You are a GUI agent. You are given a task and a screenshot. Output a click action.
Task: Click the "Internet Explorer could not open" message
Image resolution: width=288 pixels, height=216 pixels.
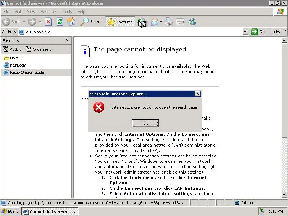click(155, 107)
